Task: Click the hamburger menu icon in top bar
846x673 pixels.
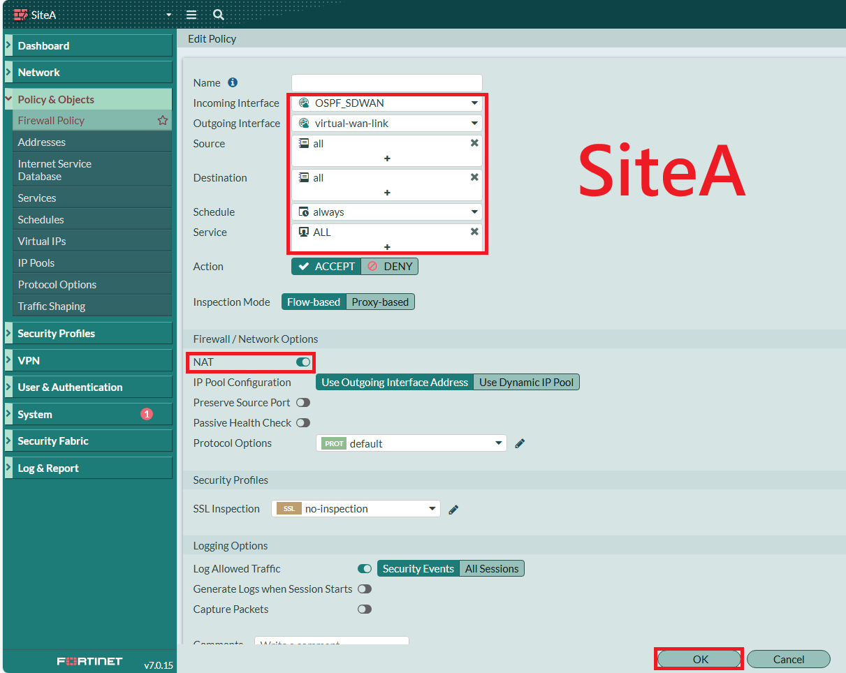Action: pos(191,15)
